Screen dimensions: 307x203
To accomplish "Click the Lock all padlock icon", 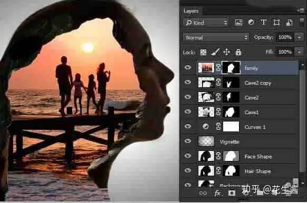I will pos(238,52).
